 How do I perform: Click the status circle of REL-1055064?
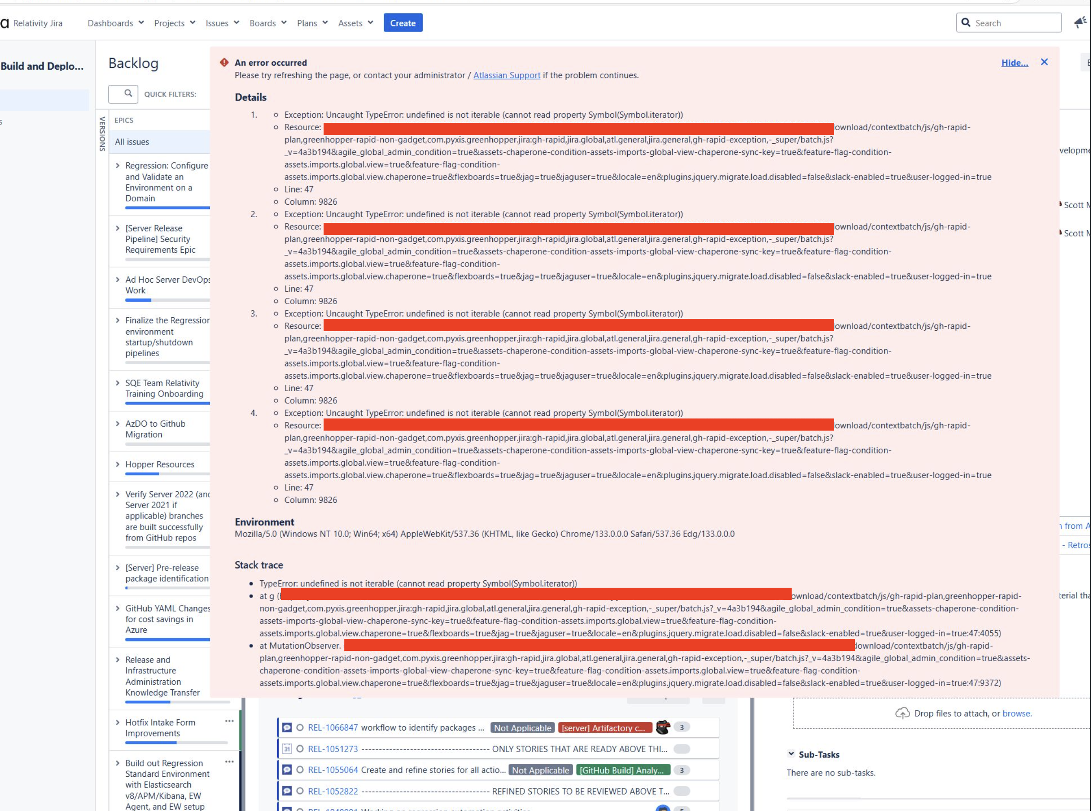click(x=300, y=770)
